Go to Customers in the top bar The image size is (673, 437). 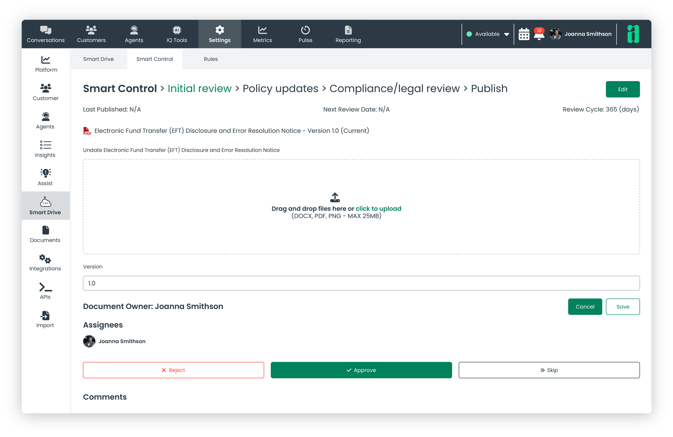pos(91,34)
